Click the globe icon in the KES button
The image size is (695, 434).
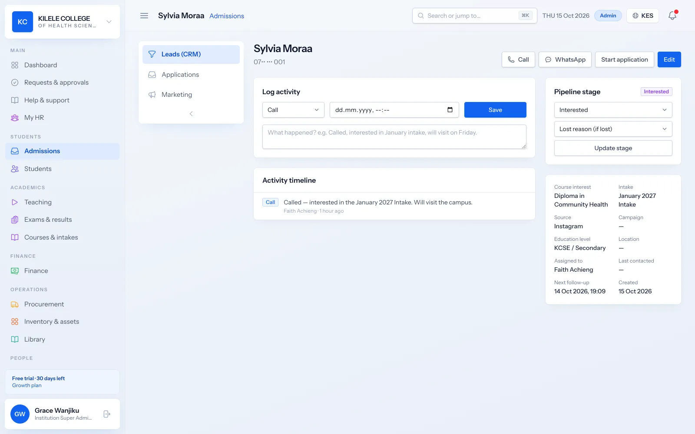pos(635,16)
